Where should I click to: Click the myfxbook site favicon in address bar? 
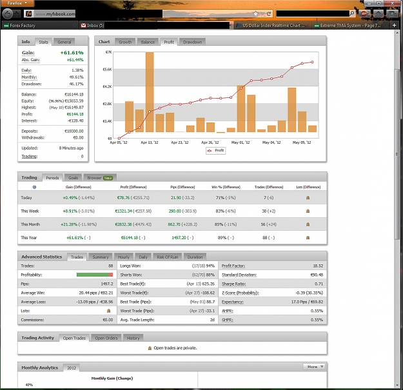(29, 14)
